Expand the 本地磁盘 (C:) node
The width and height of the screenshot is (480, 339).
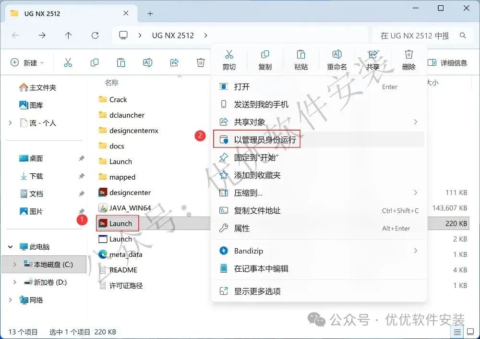15,264
